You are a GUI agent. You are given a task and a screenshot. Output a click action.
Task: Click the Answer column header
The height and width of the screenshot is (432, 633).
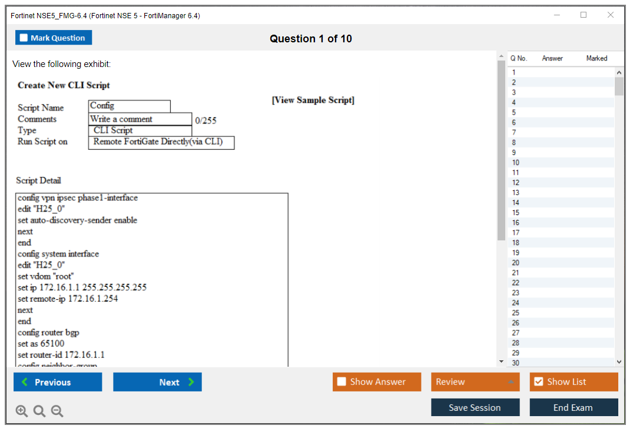pyautogui.click(x=552, y=58)
